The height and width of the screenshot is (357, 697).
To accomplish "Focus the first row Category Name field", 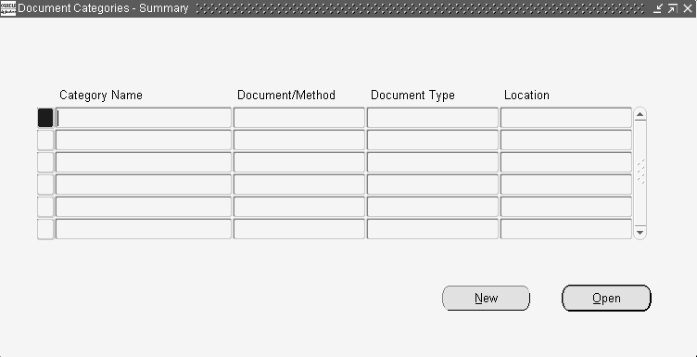I will coord(143,118).
